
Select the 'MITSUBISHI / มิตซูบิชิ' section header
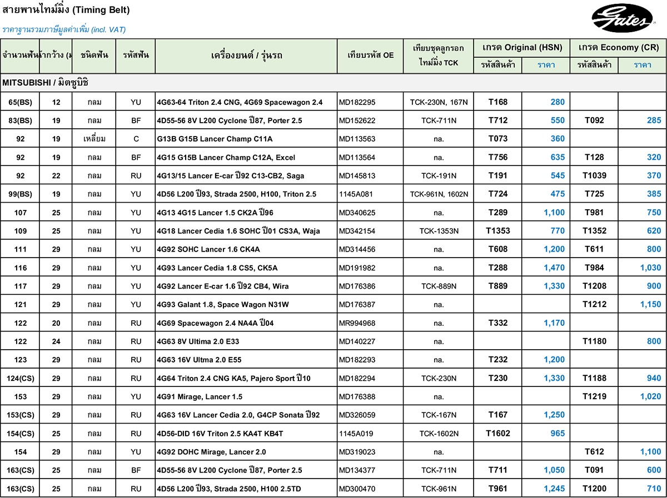point(333,83)
